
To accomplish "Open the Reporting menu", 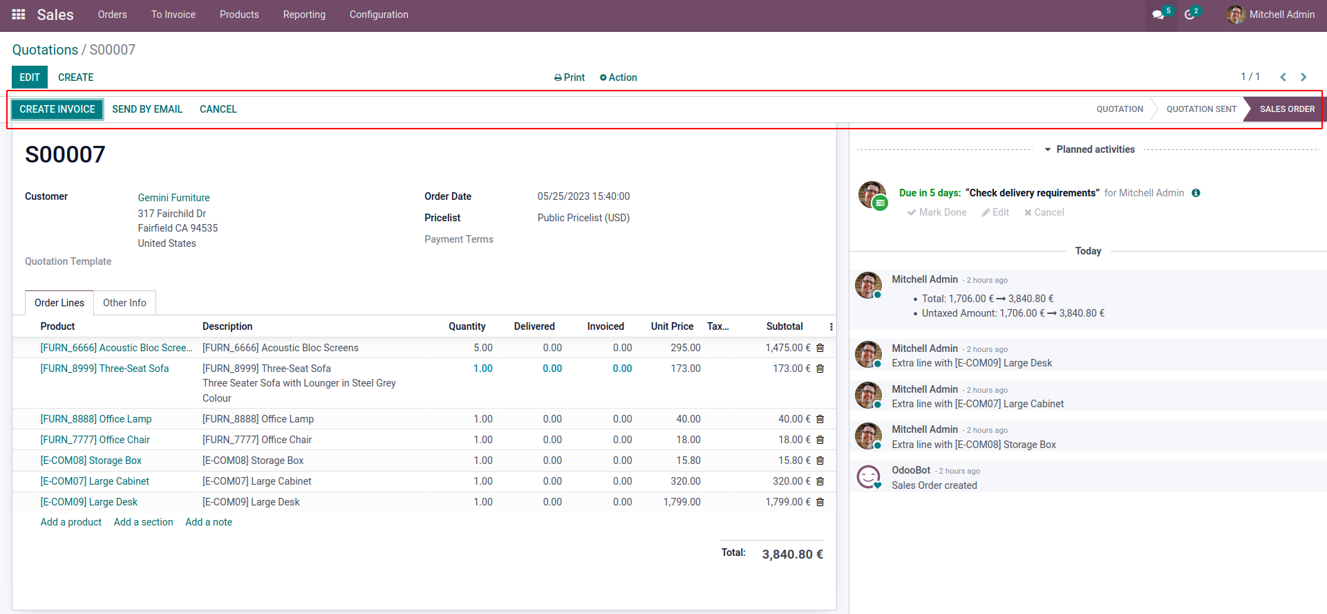I will (304, 15).
